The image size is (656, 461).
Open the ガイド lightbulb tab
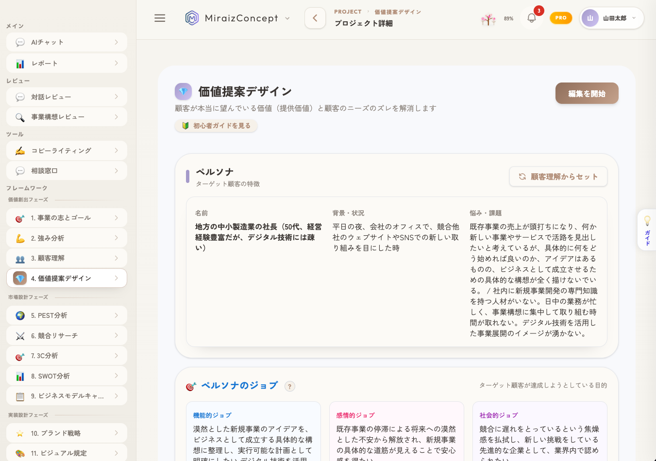pos(646,230)
